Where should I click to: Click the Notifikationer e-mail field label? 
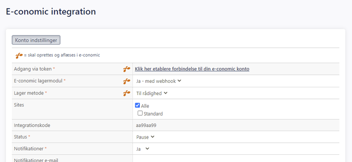(x=36, y=160)
